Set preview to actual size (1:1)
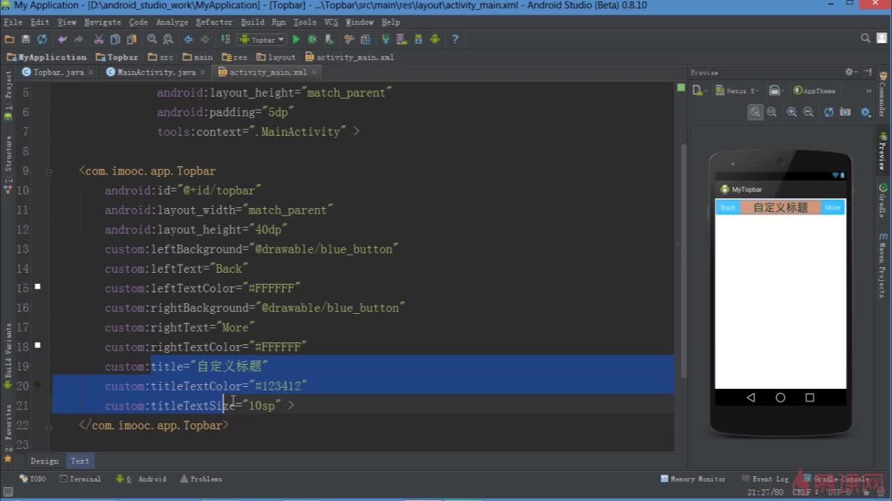 coord(772,112)
